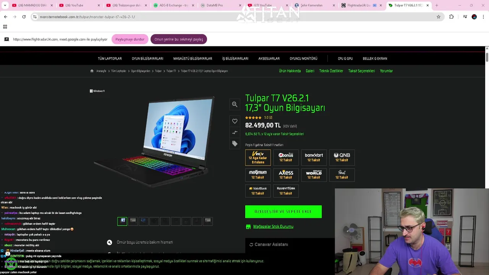The height and width of the screenshot is (275, 489).
Task: Switch to the MAMADOU DIA YouTube tab
Action: pyautogui.click(x=32, y=5)
